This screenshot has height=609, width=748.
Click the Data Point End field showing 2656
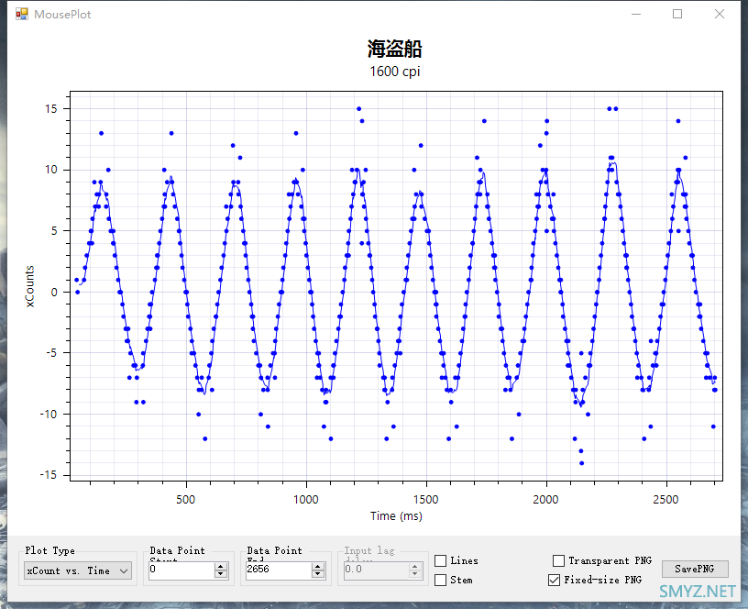tap(279, 570)
